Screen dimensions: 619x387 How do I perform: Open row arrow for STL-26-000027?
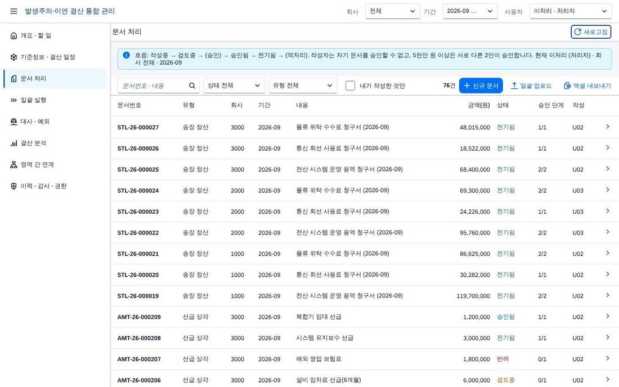point(608,127)
